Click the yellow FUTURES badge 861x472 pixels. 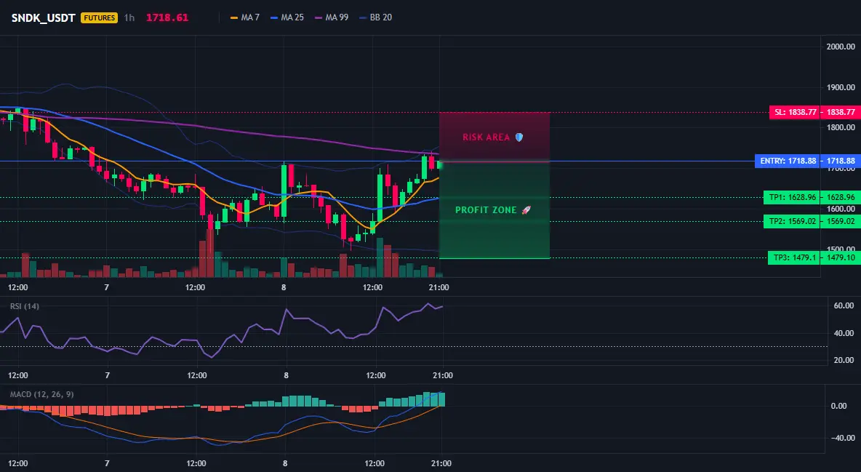(x=100, y=17)
